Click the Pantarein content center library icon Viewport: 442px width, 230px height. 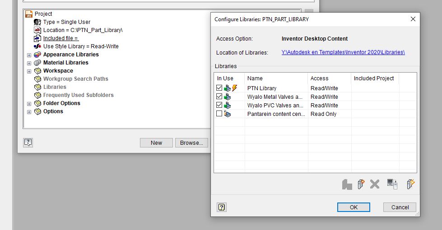coord(227,114)
